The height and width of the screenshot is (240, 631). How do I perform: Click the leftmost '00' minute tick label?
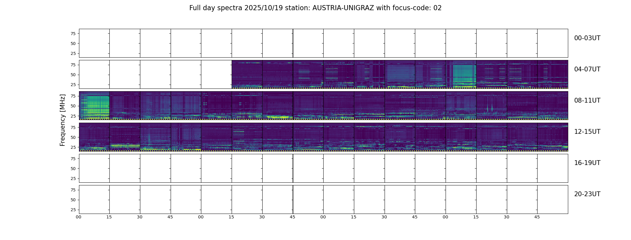click(78, 217)
